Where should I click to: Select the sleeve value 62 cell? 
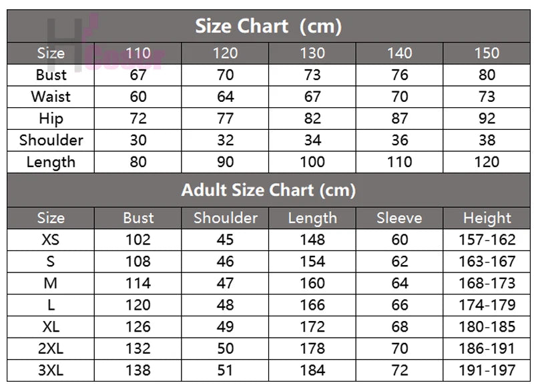(x=399, y=262)
